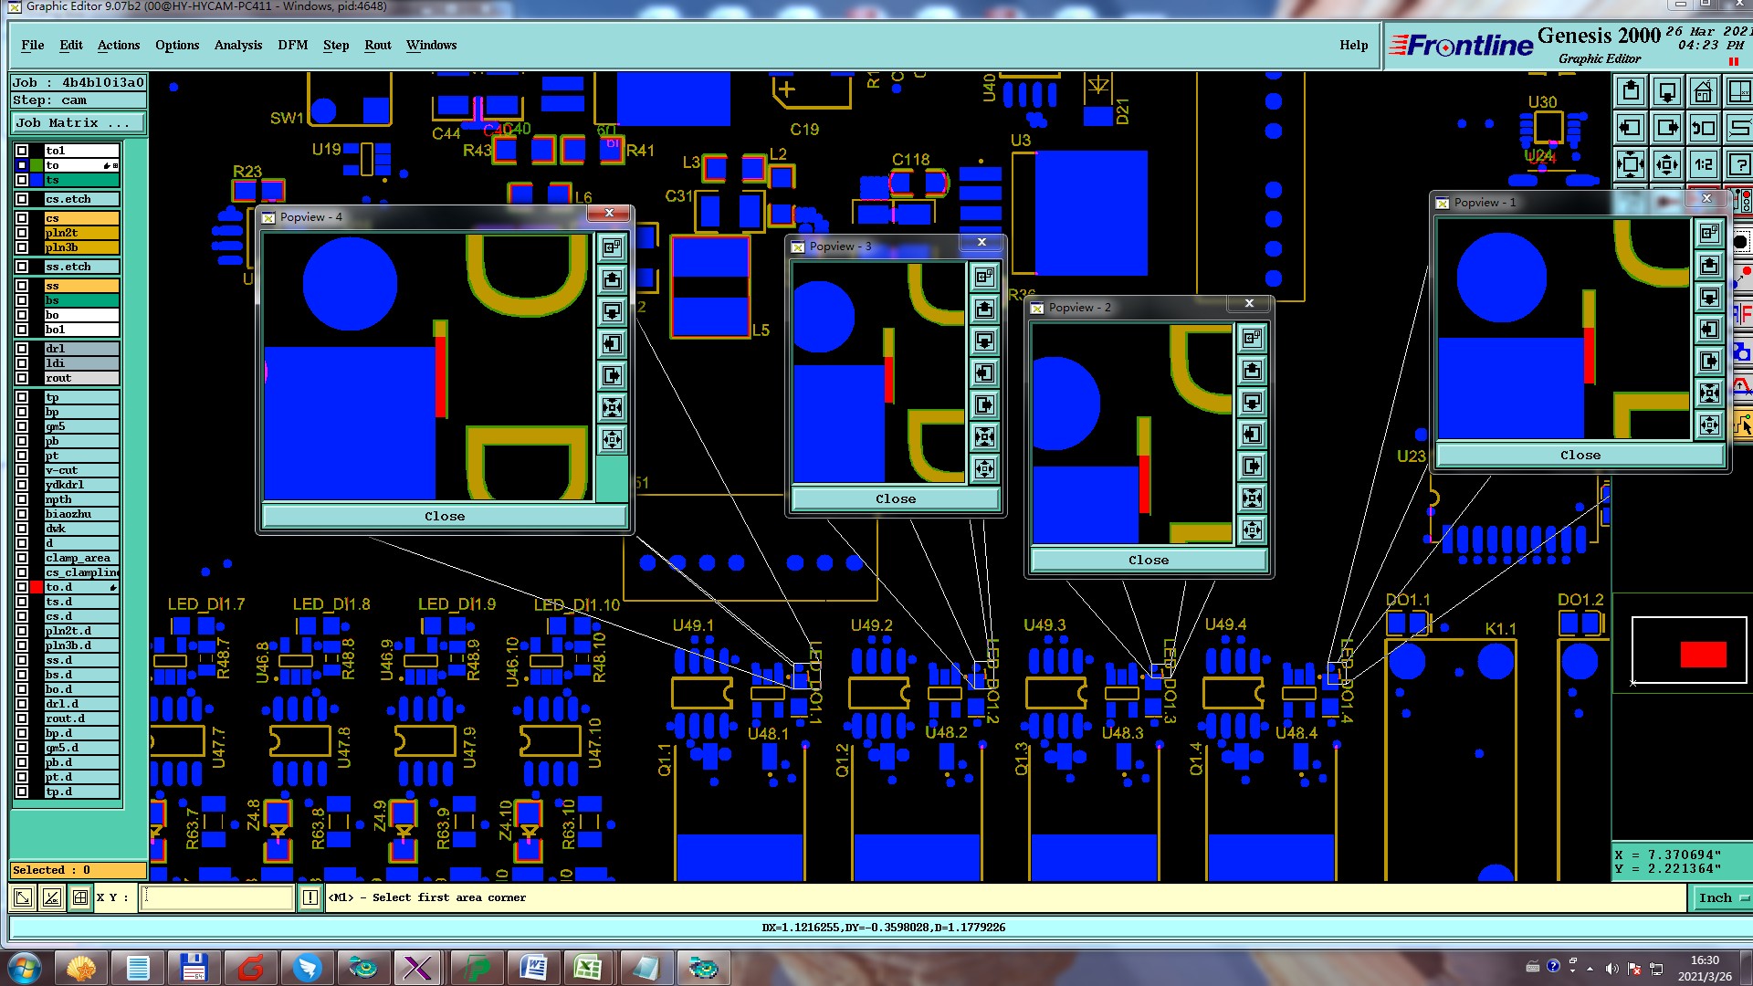Viewport: 1753px width, 986px height.
Task: Click the 1:2 zoom scale icon
Action: 1704,165
